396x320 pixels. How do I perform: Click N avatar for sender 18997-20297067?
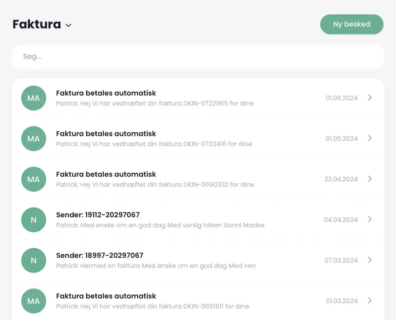33,260
